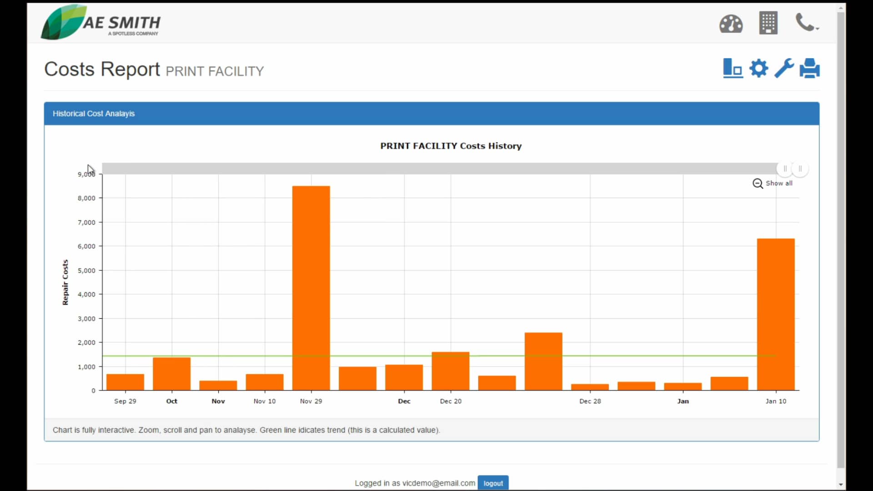The height and width of the screenshot is (491, 873).
Task: Grab the left chart scrollbar handle
Action: pyautogui.click(x=785, y=169)
